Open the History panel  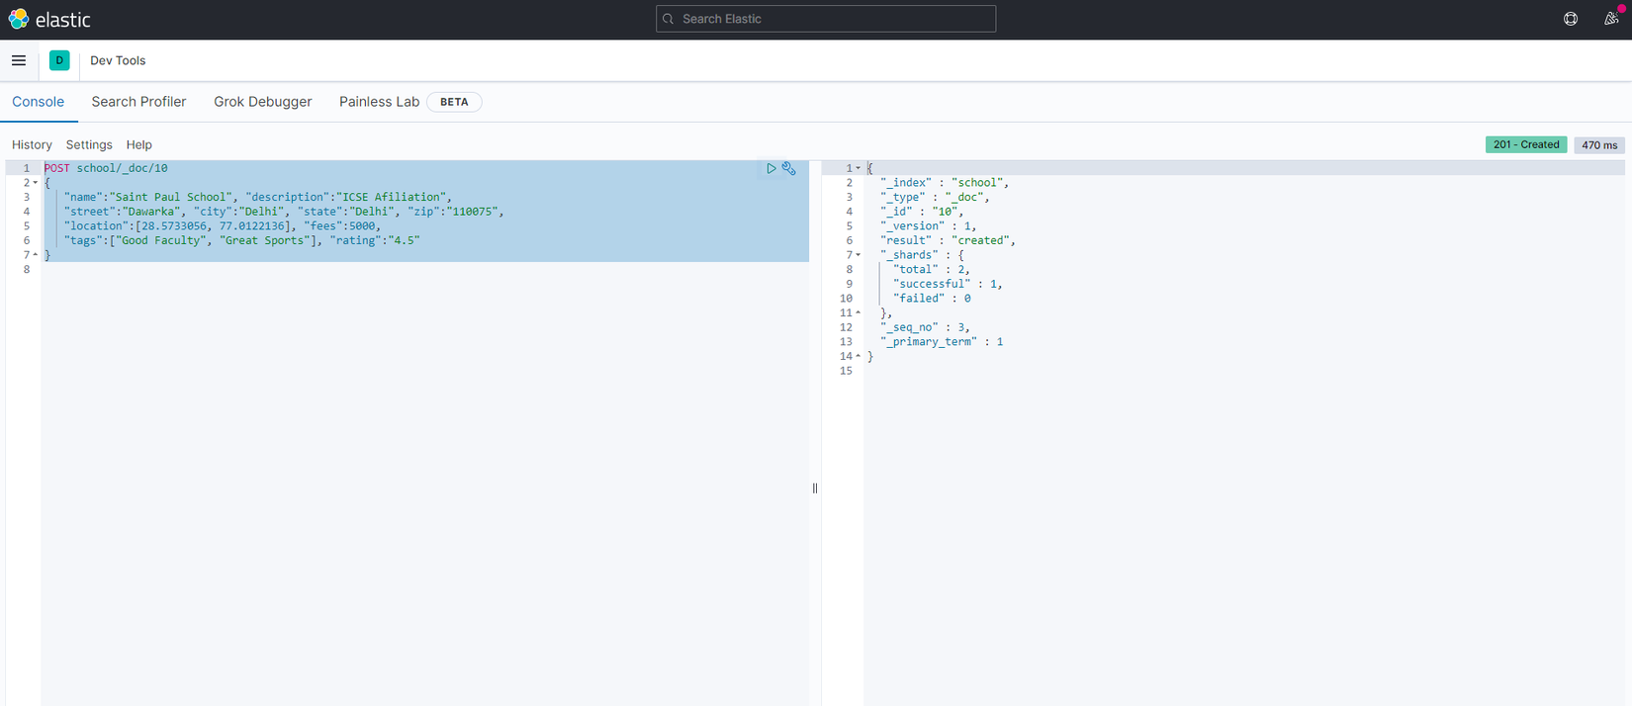coord(32,144)
